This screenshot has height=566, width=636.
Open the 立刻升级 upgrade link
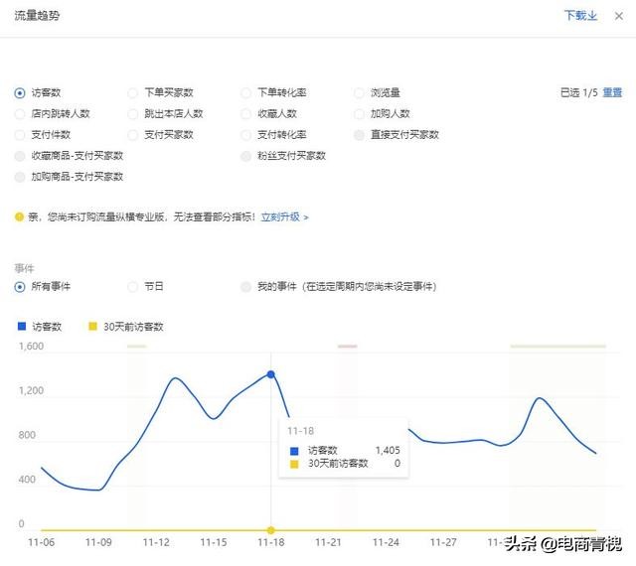pyautogui.click(x=284, y=216)
